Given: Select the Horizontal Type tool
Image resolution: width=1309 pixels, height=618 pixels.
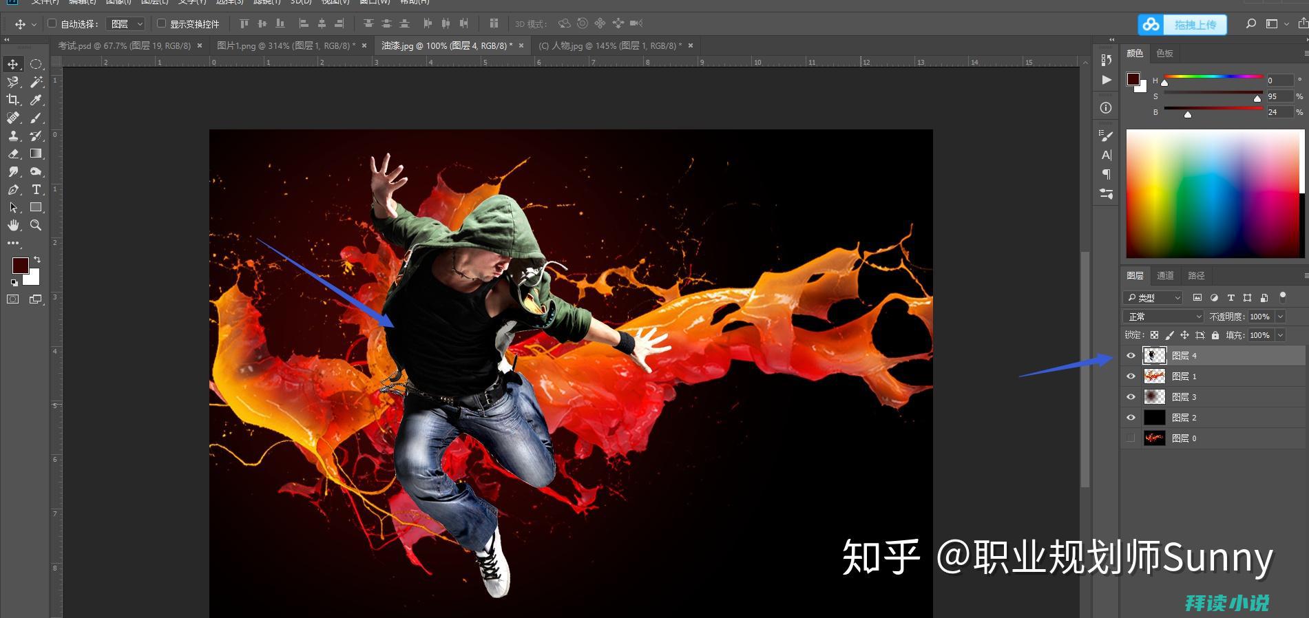Looking at the screenshot, I should pyautogui.click(x=36, y=189).
